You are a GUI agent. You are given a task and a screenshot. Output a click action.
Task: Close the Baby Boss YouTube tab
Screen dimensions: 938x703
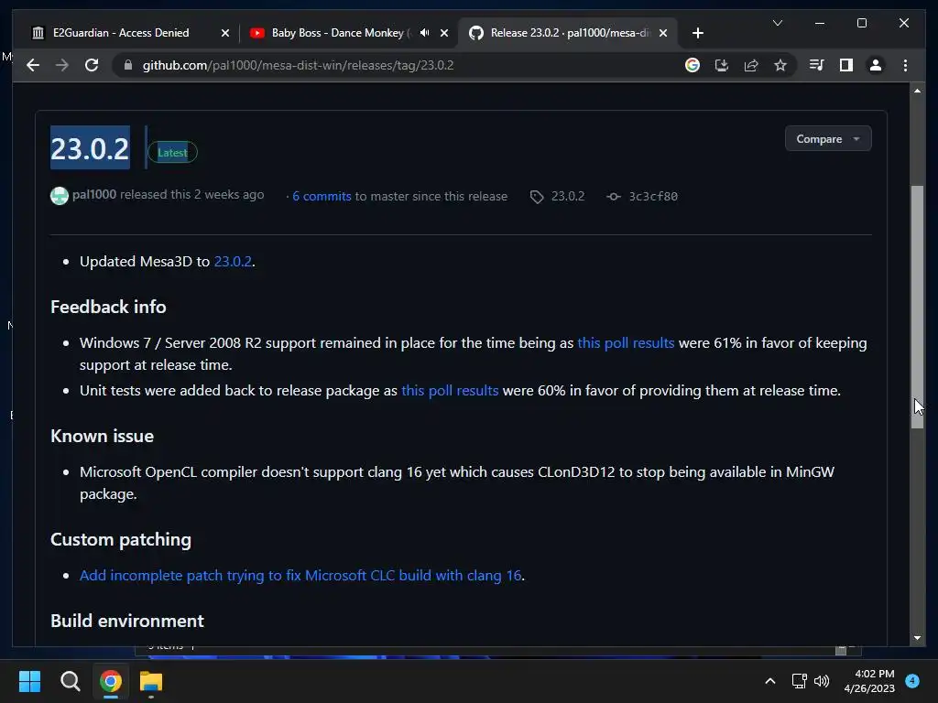click(444, 33)
